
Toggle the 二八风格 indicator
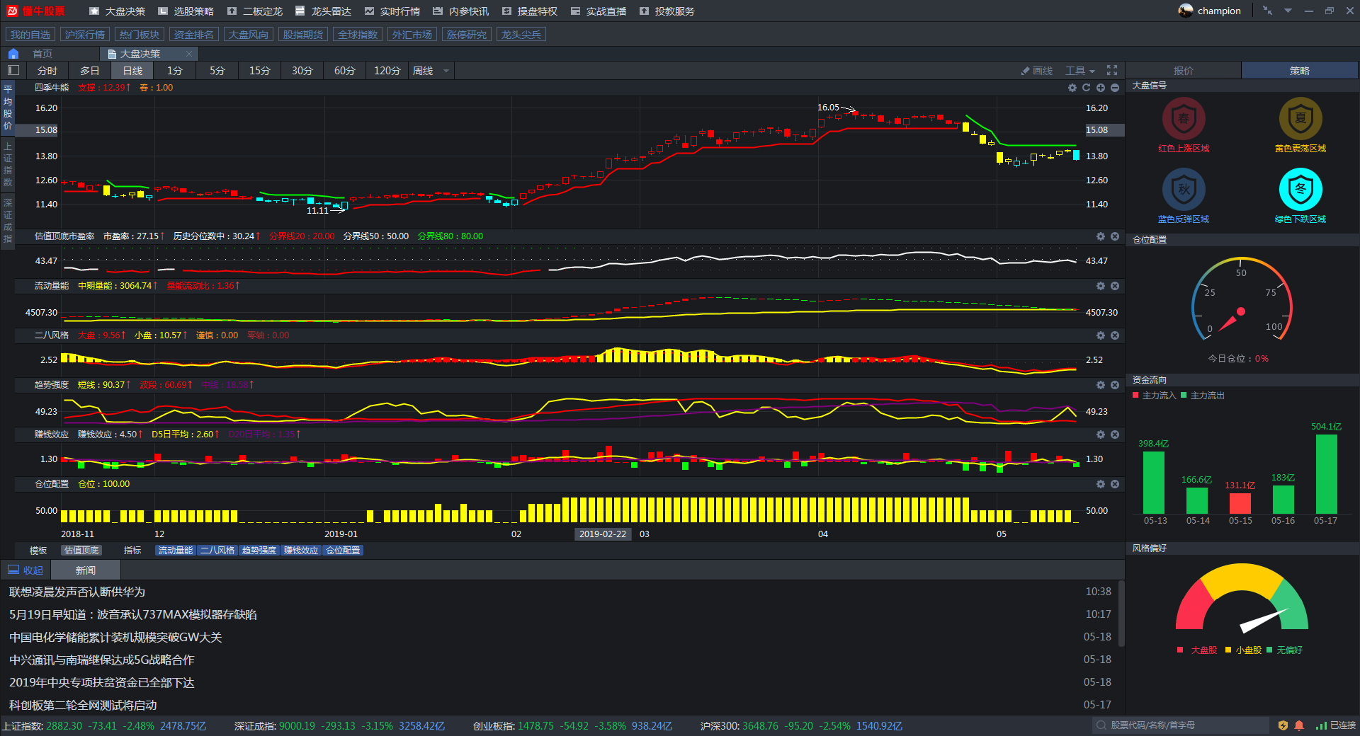click(x=217, y=551)
